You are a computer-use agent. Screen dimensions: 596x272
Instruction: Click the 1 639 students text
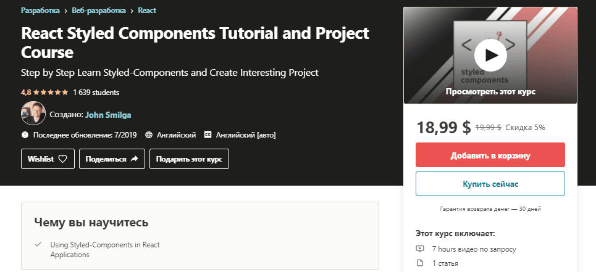(x=96, y=92)
